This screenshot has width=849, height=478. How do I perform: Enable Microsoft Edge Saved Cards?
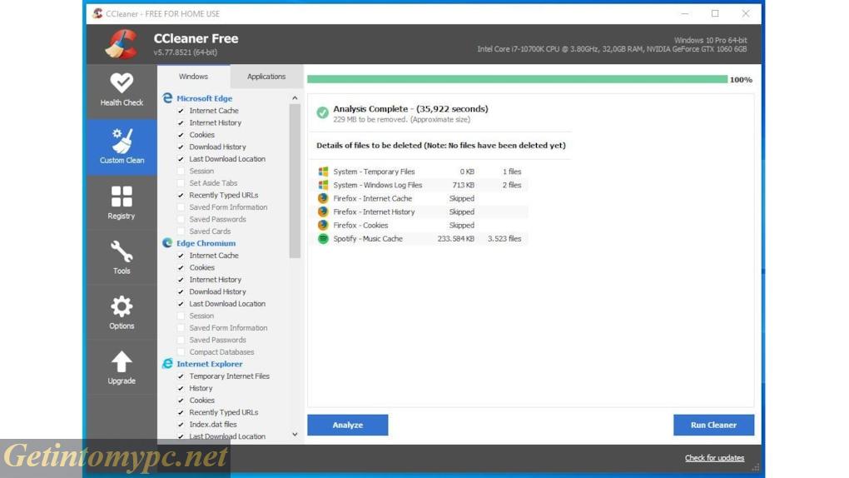click(x=181, y=232)
